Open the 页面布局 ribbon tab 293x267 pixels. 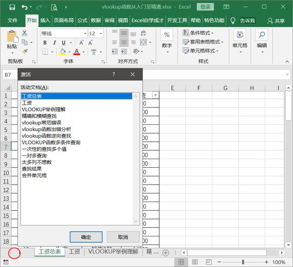64,21
